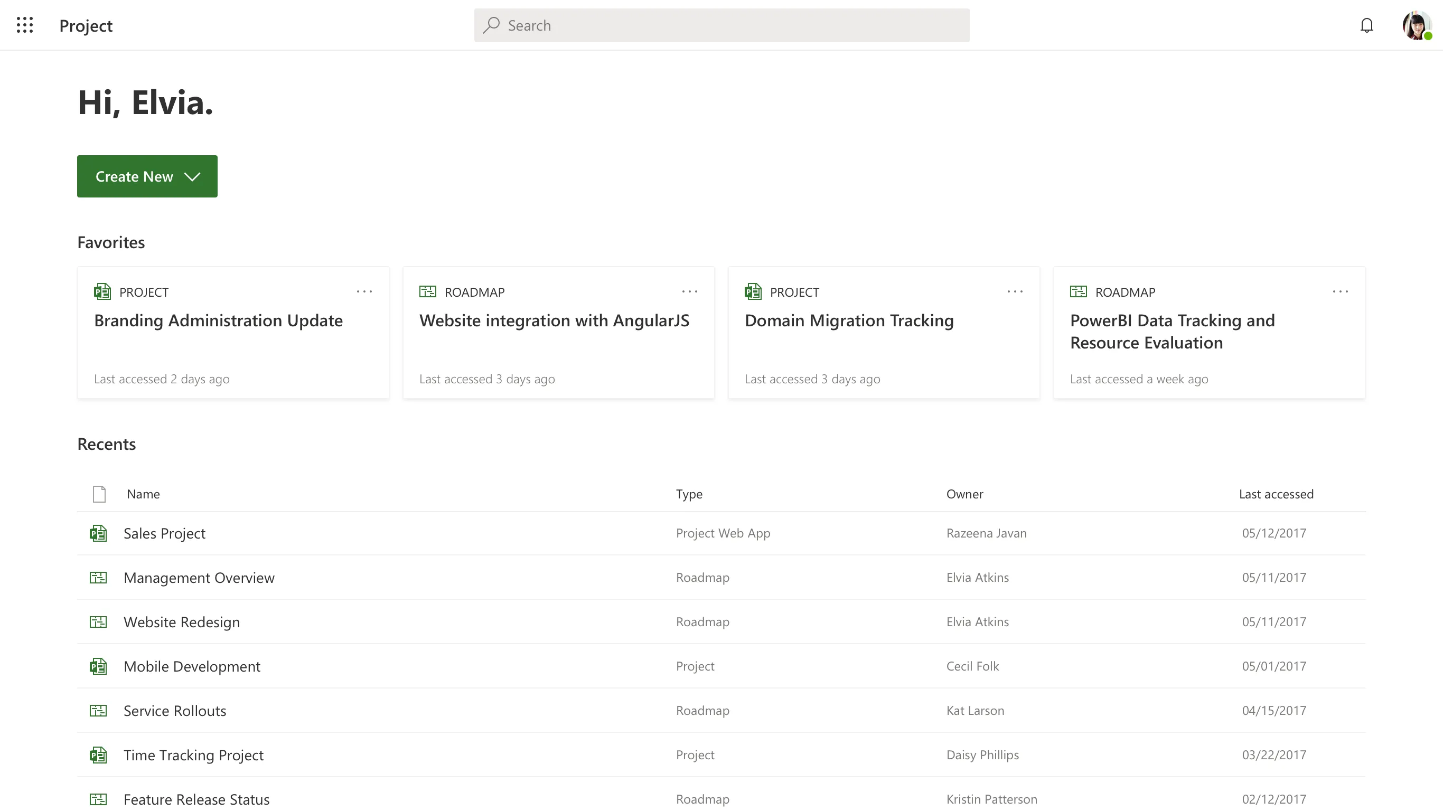Open the app launcher waffle icon
Image resolution: width=1443 pixels, height=811 pixels.
25,25
